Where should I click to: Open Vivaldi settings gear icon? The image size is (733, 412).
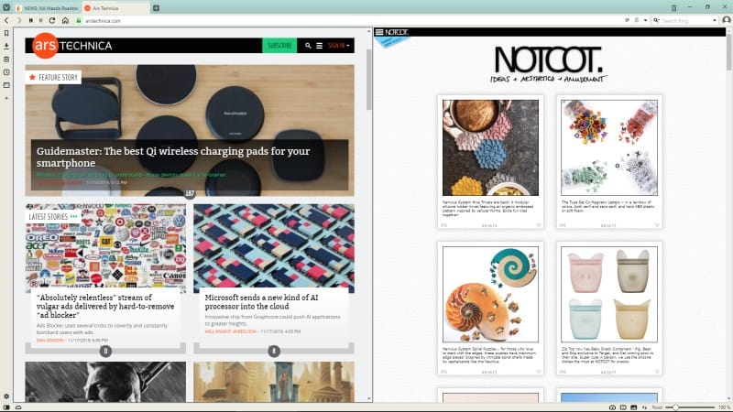pos(6,396)
